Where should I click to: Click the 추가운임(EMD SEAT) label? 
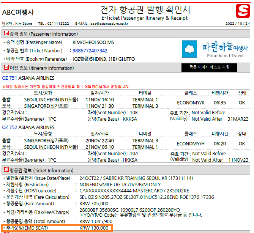(27, 228)
